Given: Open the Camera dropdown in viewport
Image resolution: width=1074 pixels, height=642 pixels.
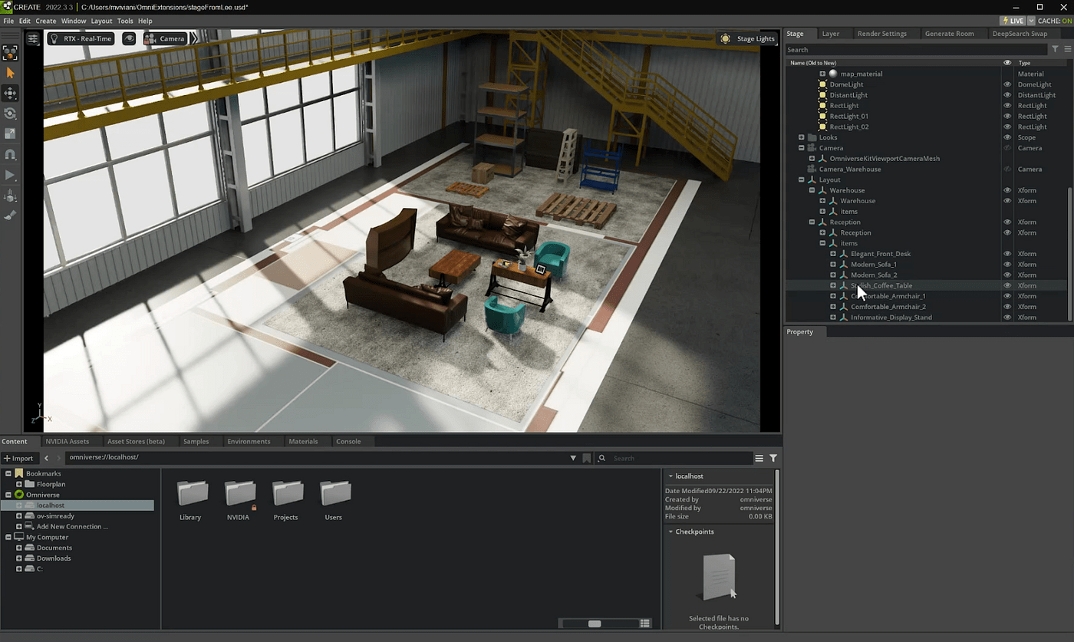Looking at the screenshot, I should coord(165,38).
